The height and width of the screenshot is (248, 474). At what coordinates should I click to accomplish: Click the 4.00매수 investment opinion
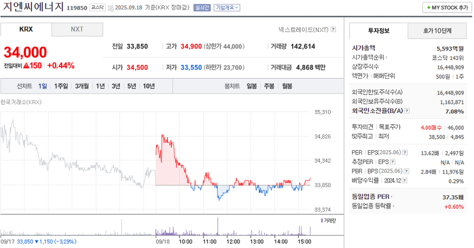(431, 128)
